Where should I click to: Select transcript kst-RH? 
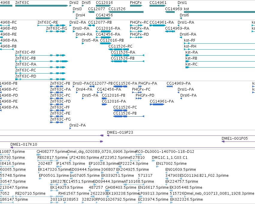(190, 46)
